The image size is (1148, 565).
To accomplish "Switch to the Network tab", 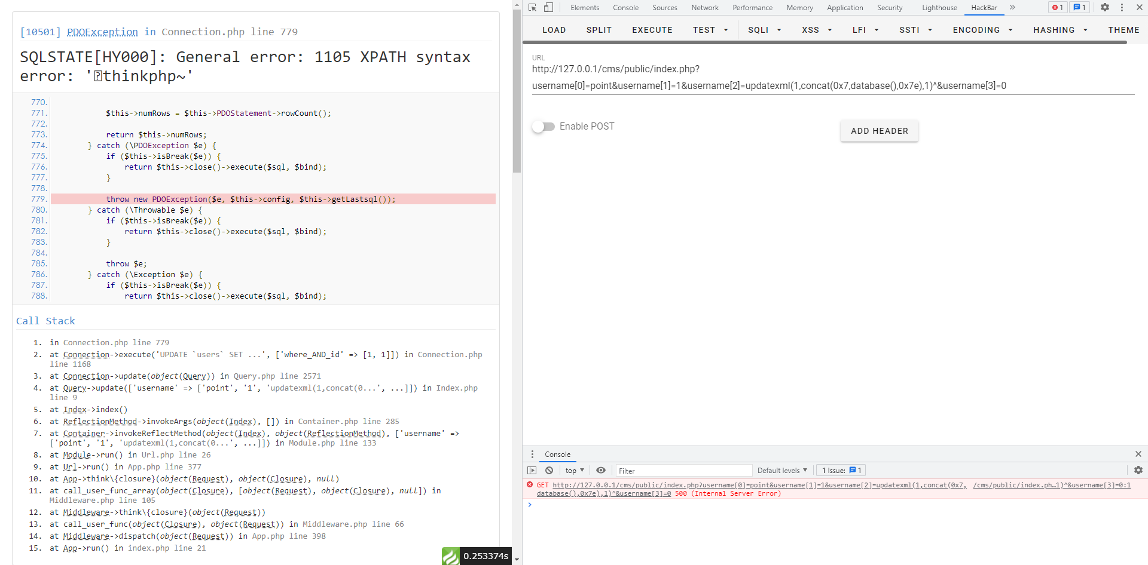I will pyautogui.click(x=705, y=7).
